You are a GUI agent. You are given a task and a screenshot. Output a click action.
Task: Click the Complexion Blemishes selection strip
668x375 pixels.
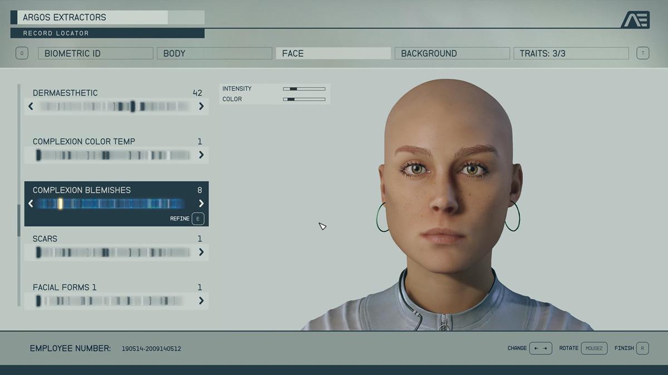tap(116, 203)
